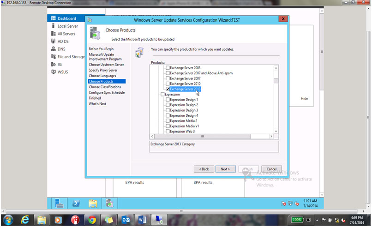Click the WSUS icon in the sidebar
This screenshot has height=228, width=372.
click(54, 72)
